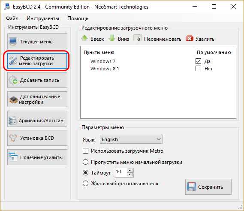Open Текущее меню via monitor icon
The width and height of the screenshot is (244, 211).
pyautogui.click(x=13, y=42)
